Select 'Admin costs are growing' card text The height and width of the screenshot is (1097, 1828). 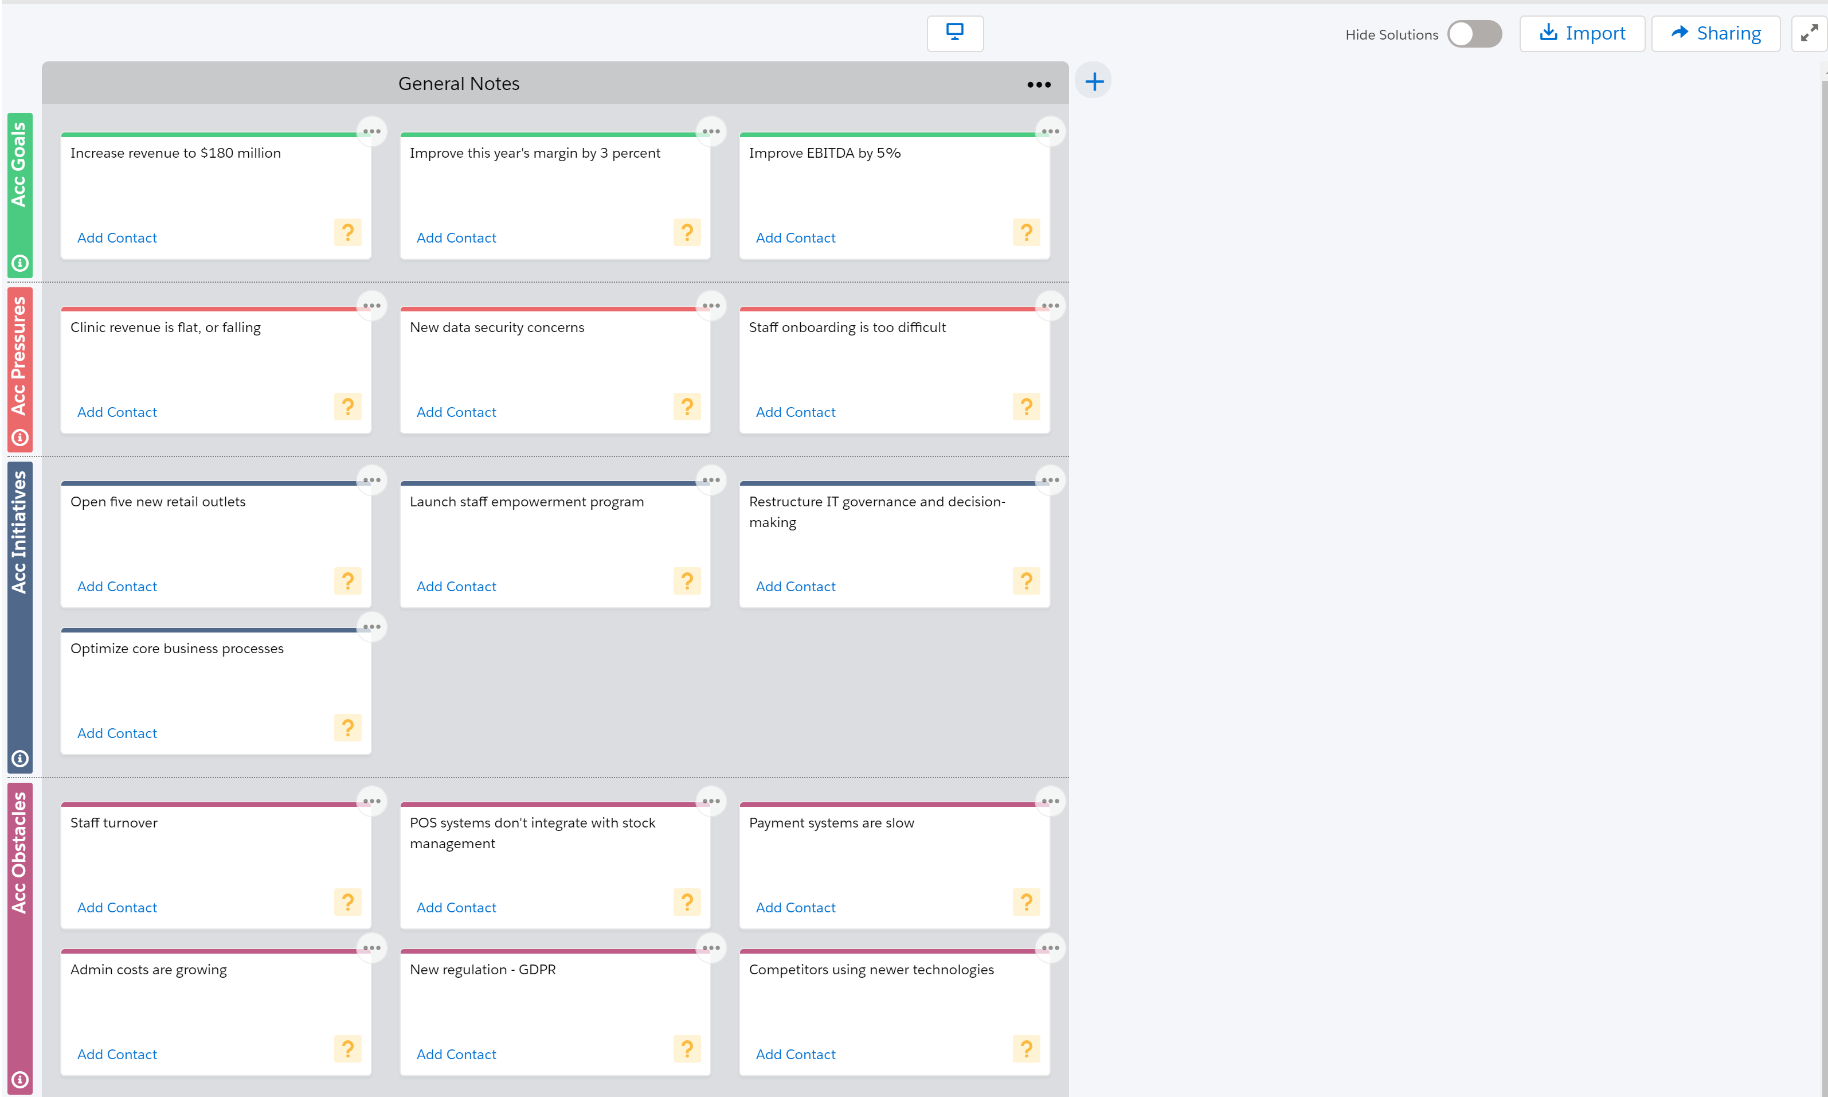148,970
